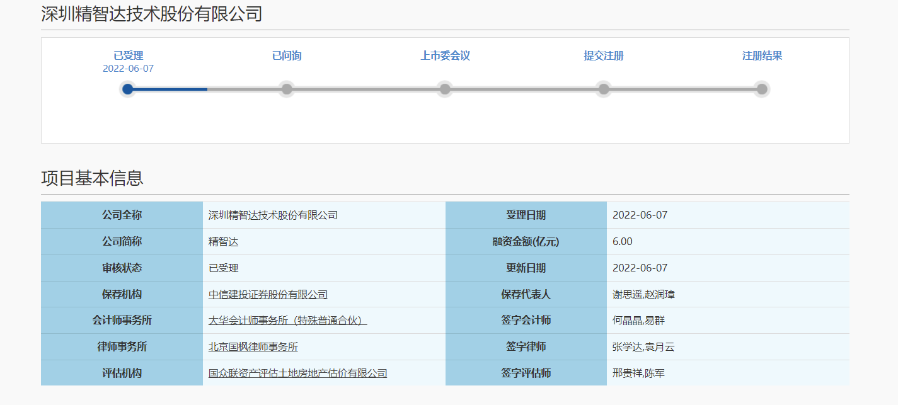Click the lawyers' names 张学达,袁月云
This screenshot has height=405, width=898.
(x=643, y=346)
